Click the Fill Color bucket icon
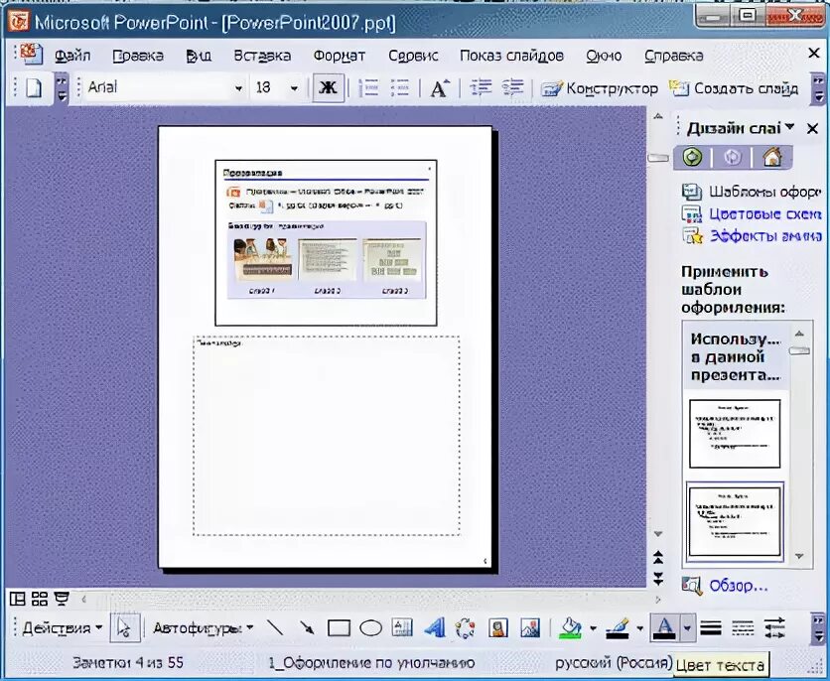Viewport: 830px width, 681px height. coord(568,627)
